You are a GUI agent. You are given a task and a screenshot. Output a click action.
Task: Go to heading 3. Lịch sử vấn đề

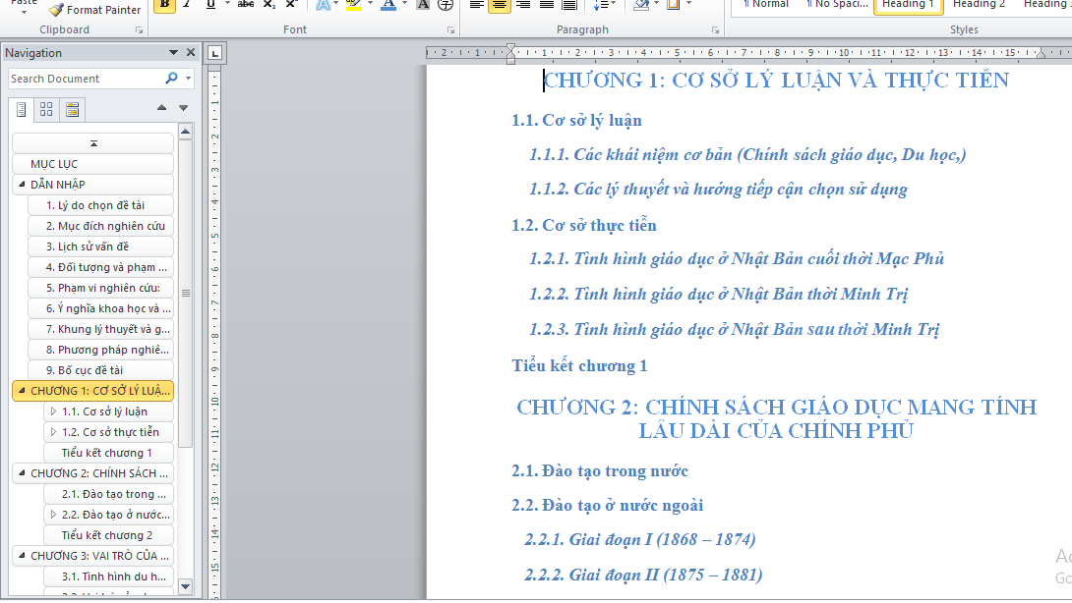(x=100, y=247)
